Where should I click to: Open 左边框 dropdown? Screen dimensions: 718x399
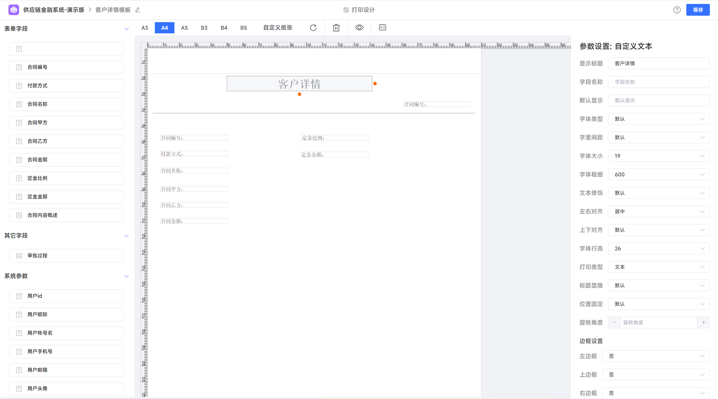point(656,356)
